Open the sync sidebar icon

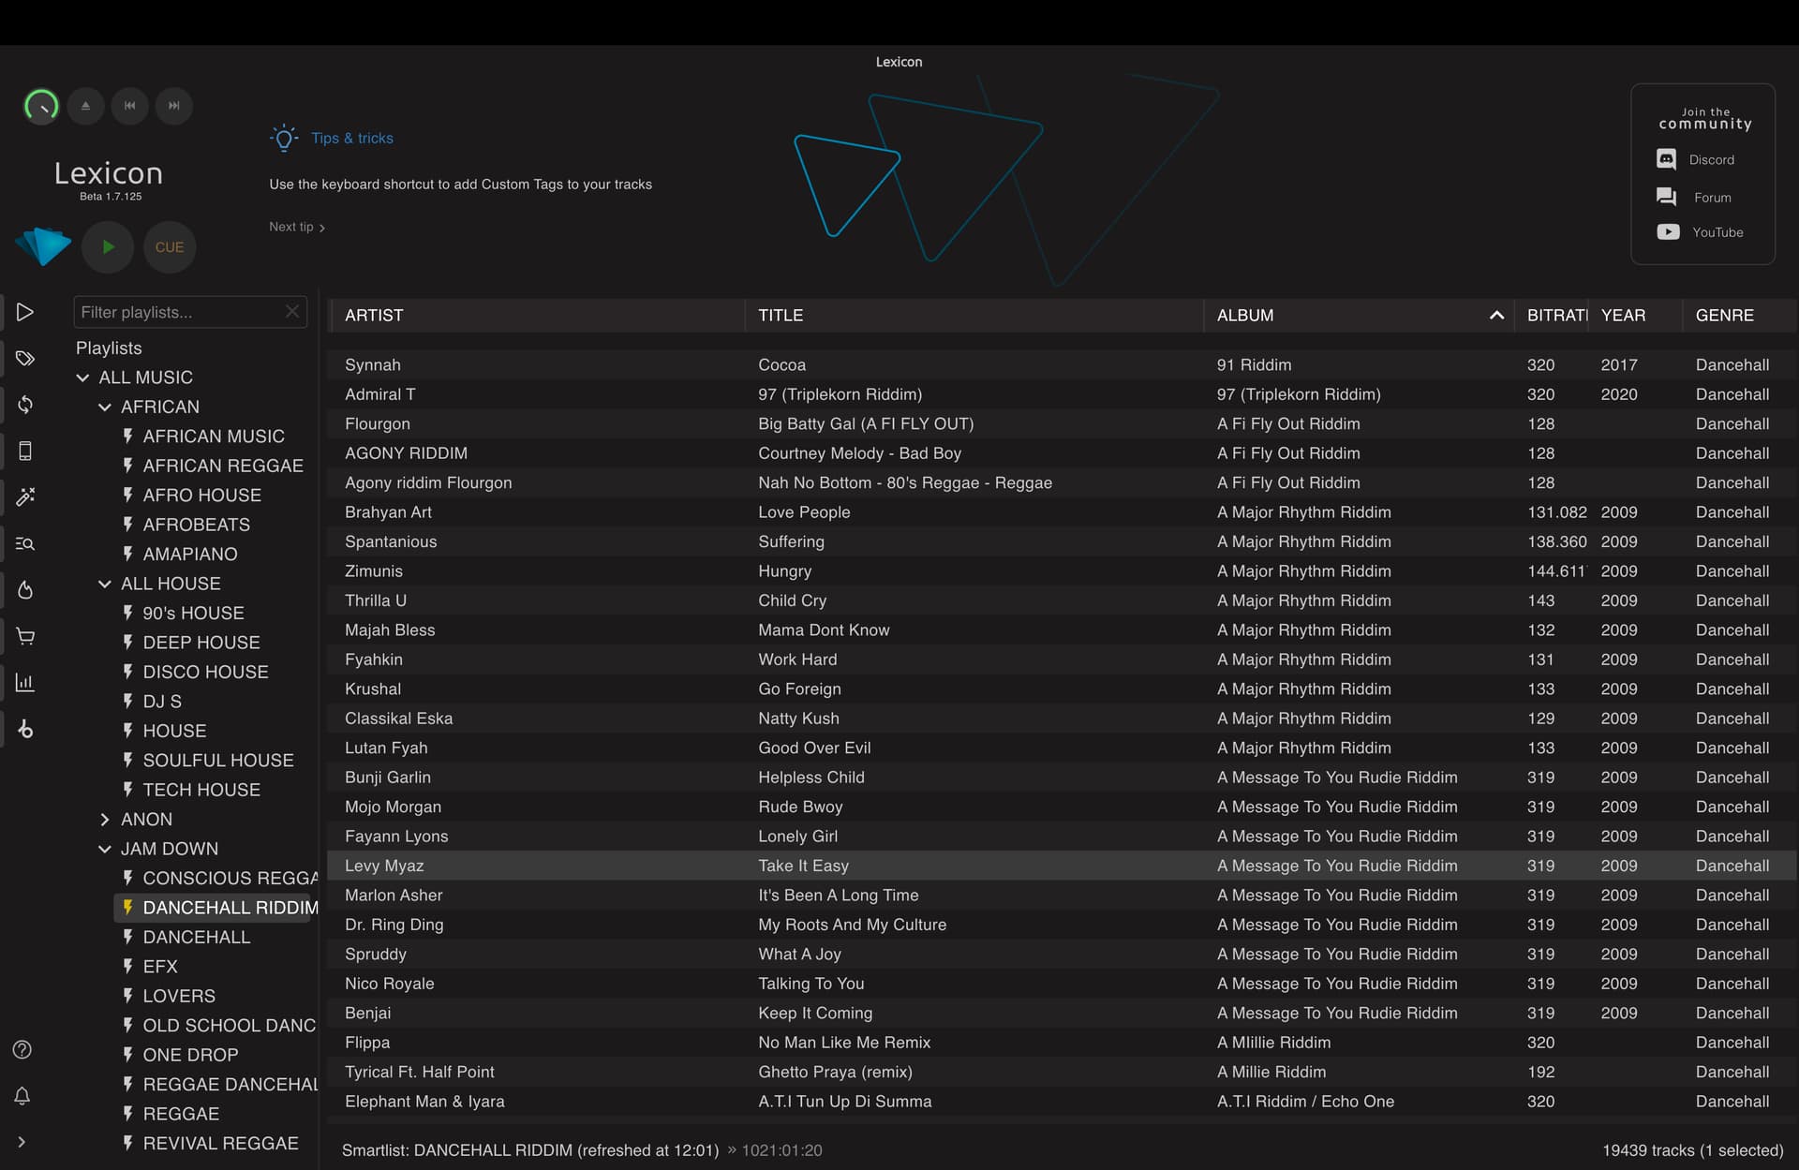tap(25, 405)
